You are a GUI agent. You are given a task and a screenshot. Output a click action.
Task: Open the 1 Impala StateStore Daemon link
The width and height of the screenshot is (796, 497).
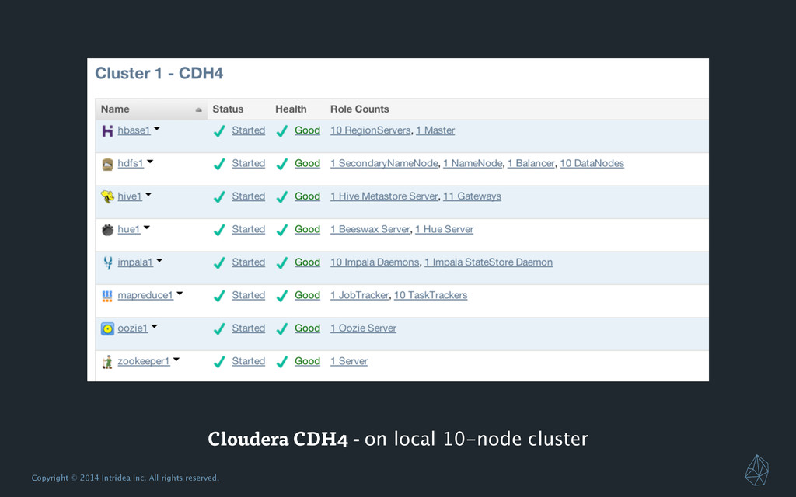pyautogui.click(x=489, y=262)
